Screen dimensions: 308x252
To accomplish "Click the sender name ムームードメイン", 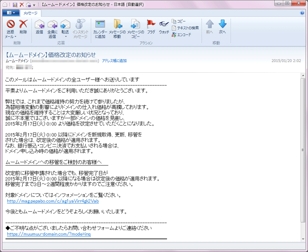I will click(17, 61).
